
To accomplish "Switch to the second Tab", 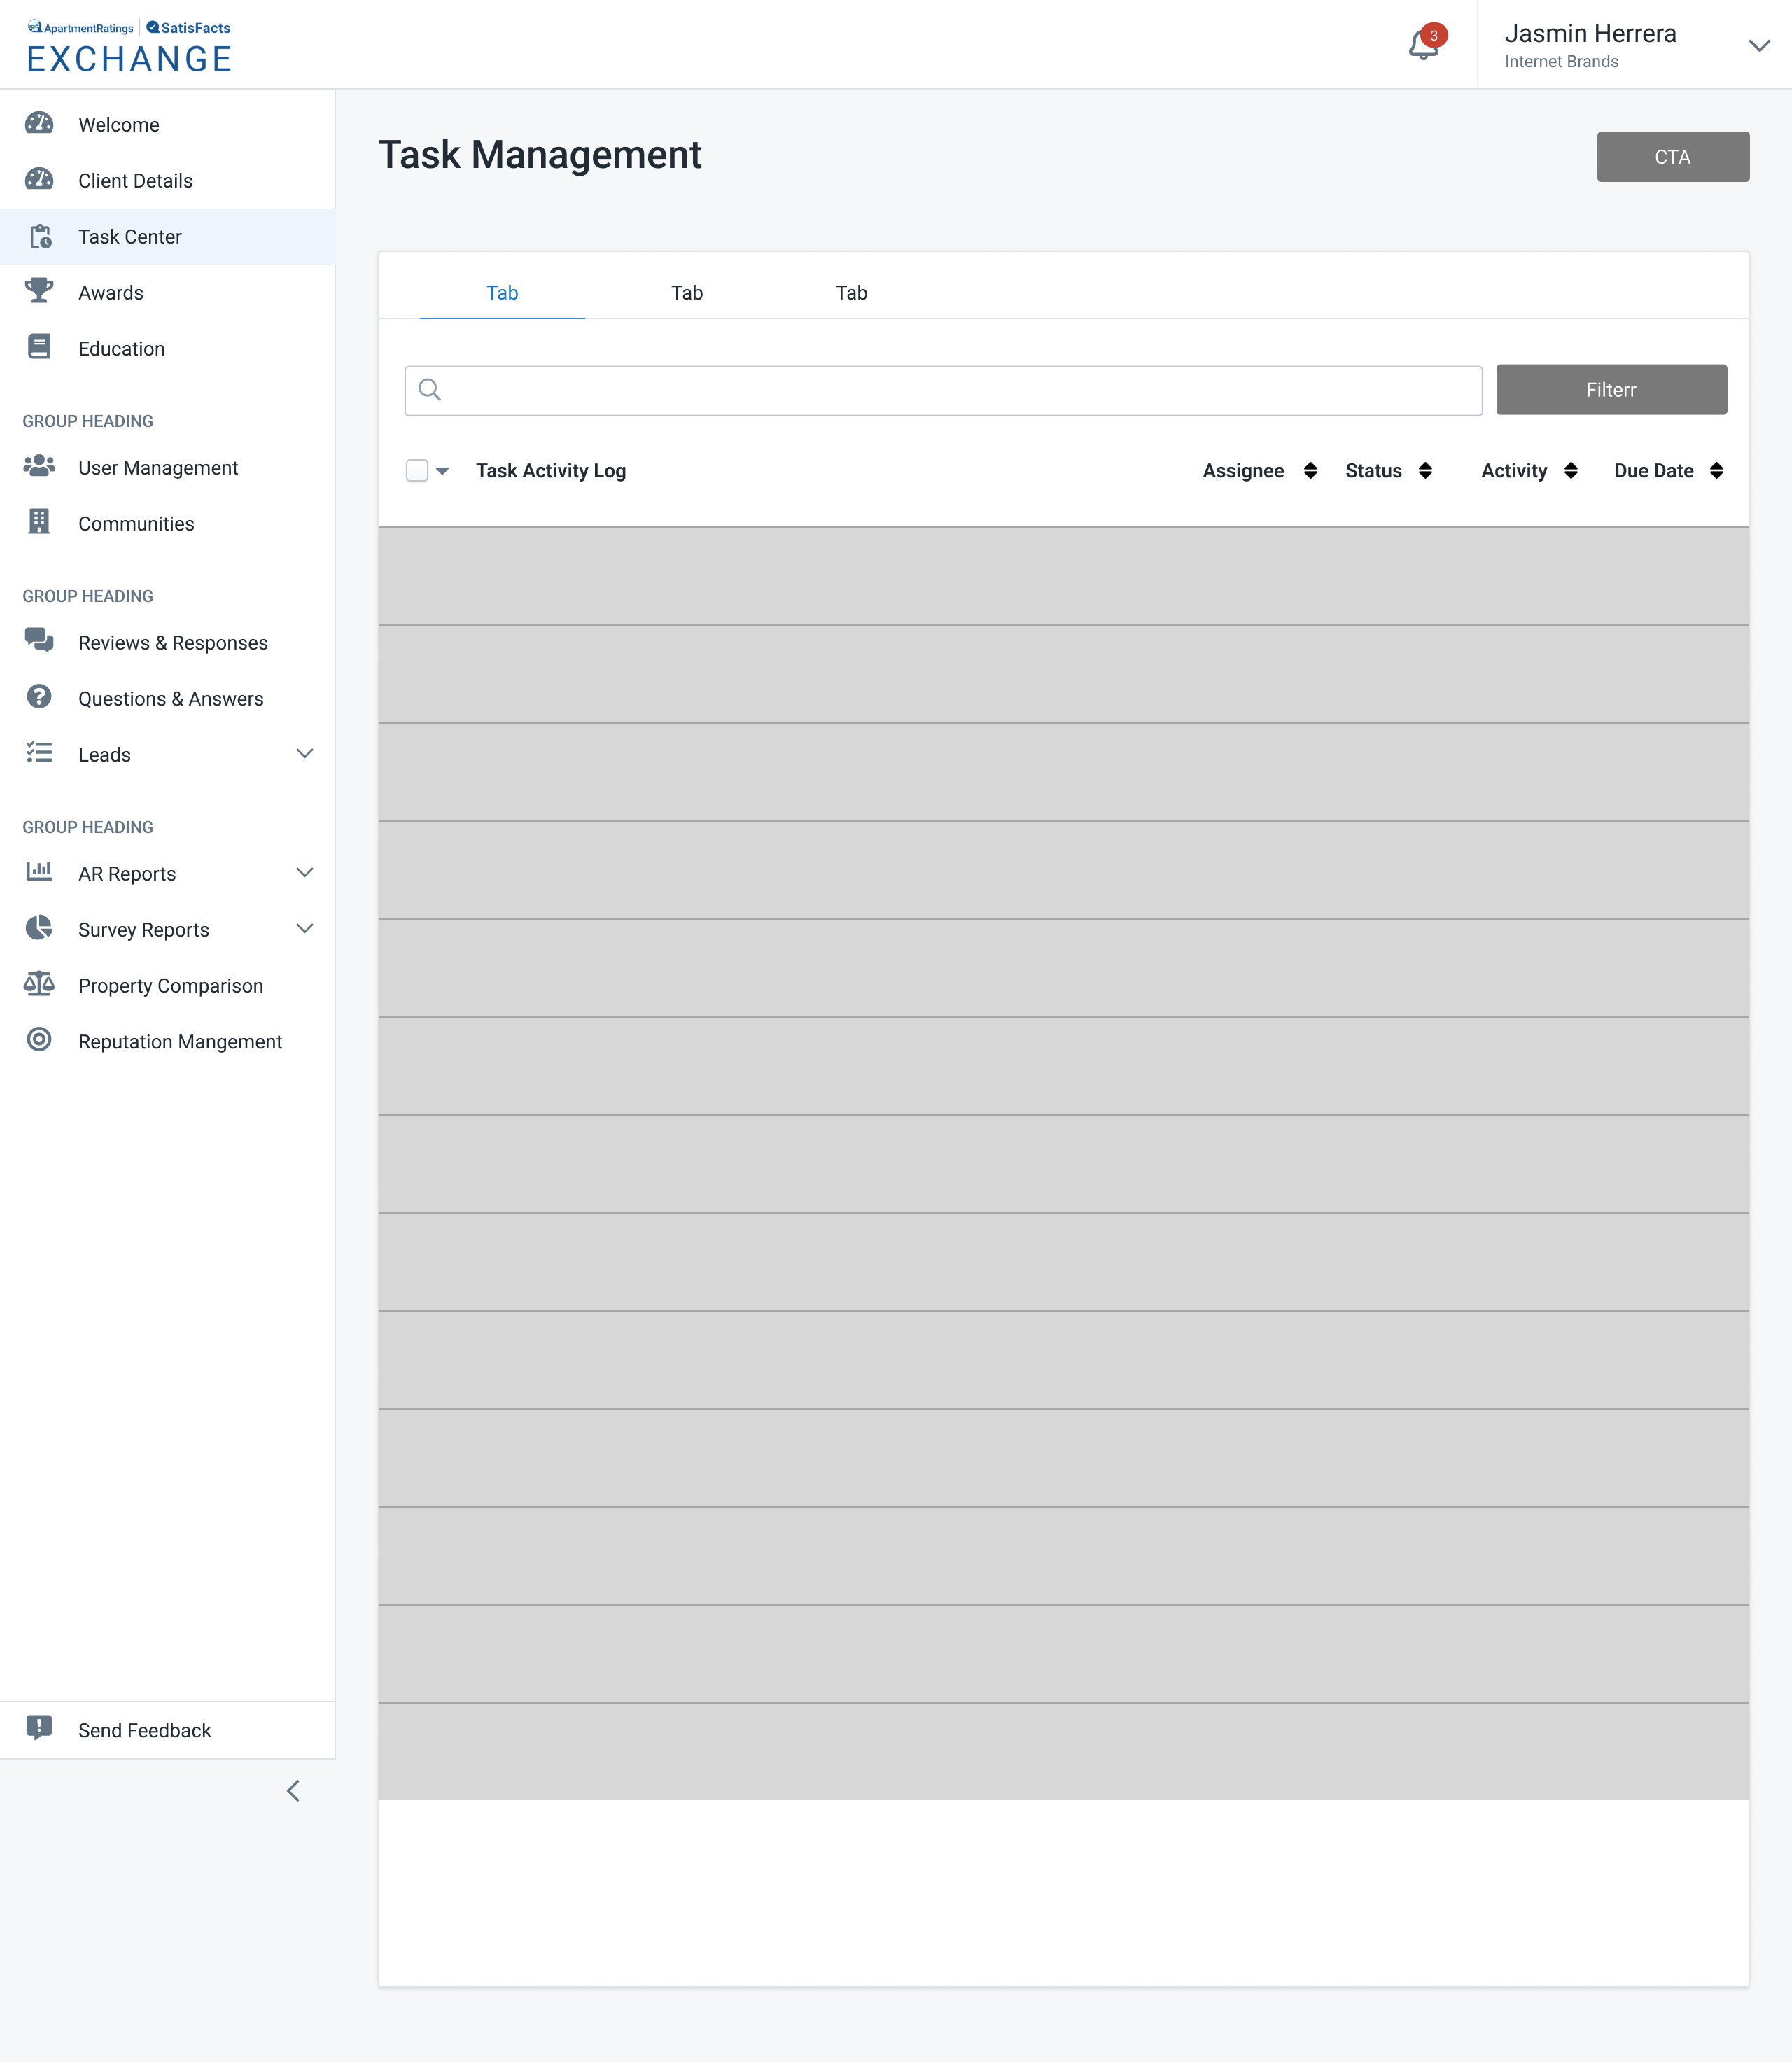I will point(687,292).
